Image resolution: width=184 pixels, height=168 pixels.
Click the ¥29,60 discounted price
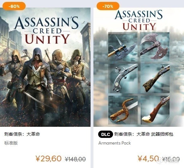pyautogui.click(x=48, y=158)
